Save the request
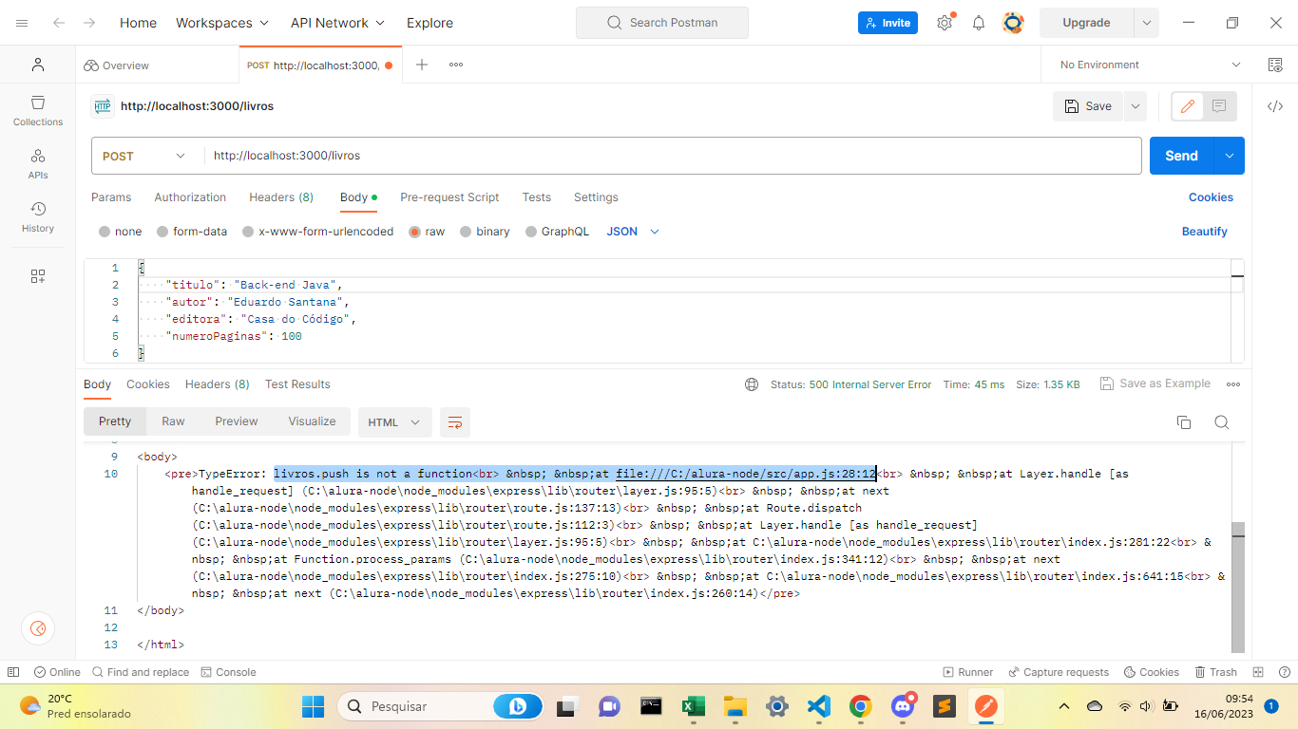This screenshot has width=1298, height=729. 1088,106
